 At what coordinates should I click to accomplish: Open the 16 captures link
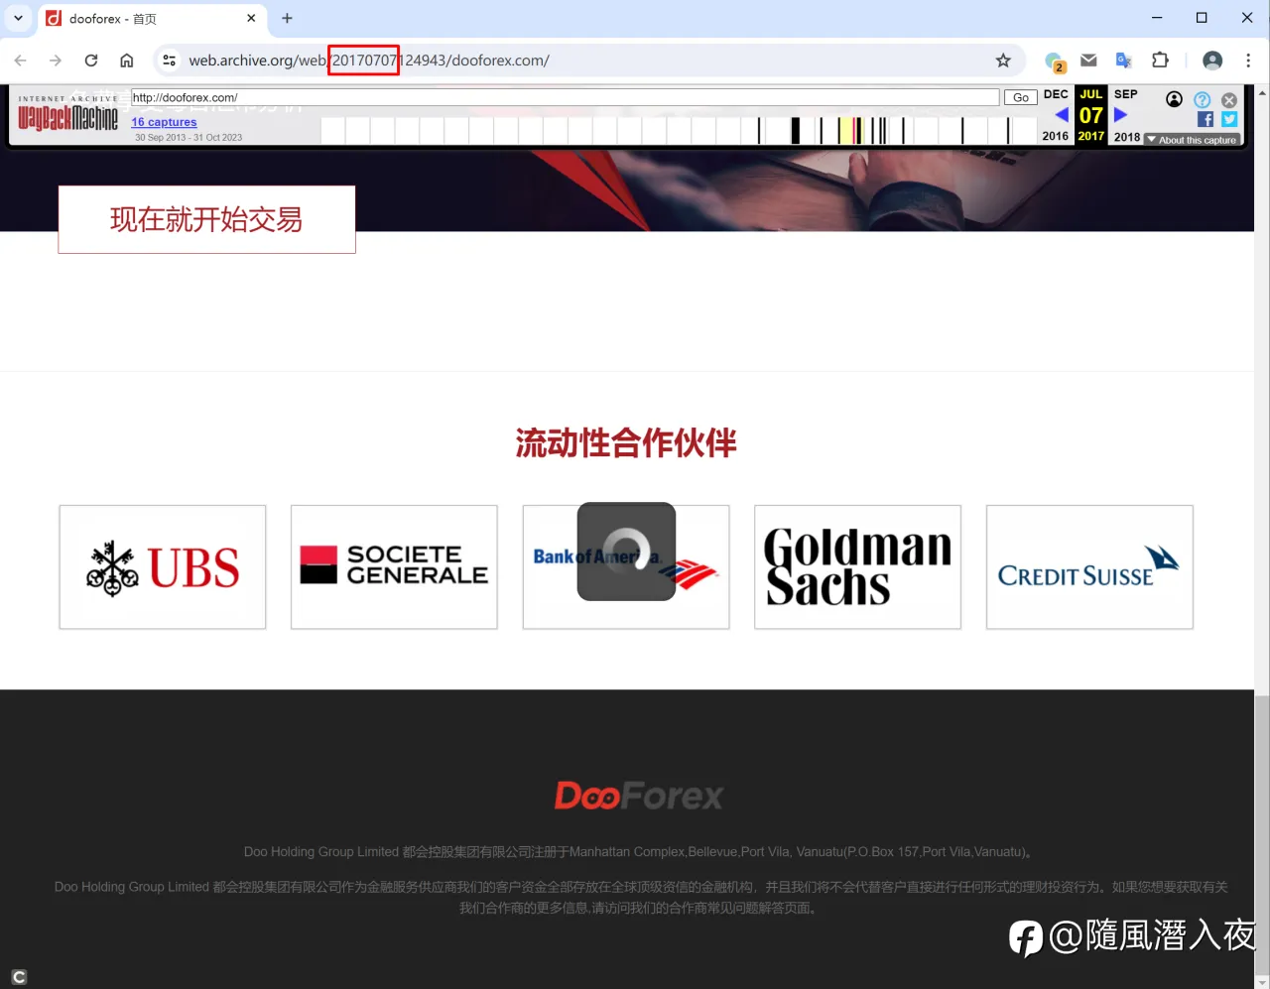pyautogui.click(x=164, y=122)
